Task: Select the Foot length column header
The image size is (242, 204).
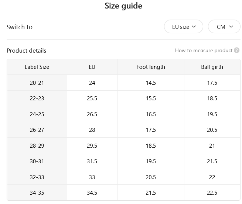Action: tap(151, 67)
